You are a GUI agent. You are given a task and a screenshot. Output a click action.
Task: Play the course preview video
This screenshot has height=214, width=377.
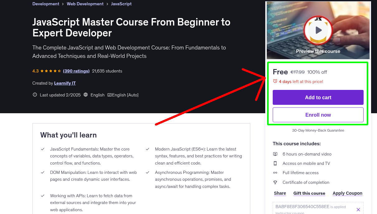318,30
